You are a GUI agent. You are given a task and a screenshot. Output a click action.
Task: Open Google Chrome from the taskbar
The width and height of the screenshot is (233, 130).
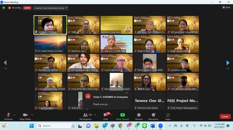tap(120, 126)
